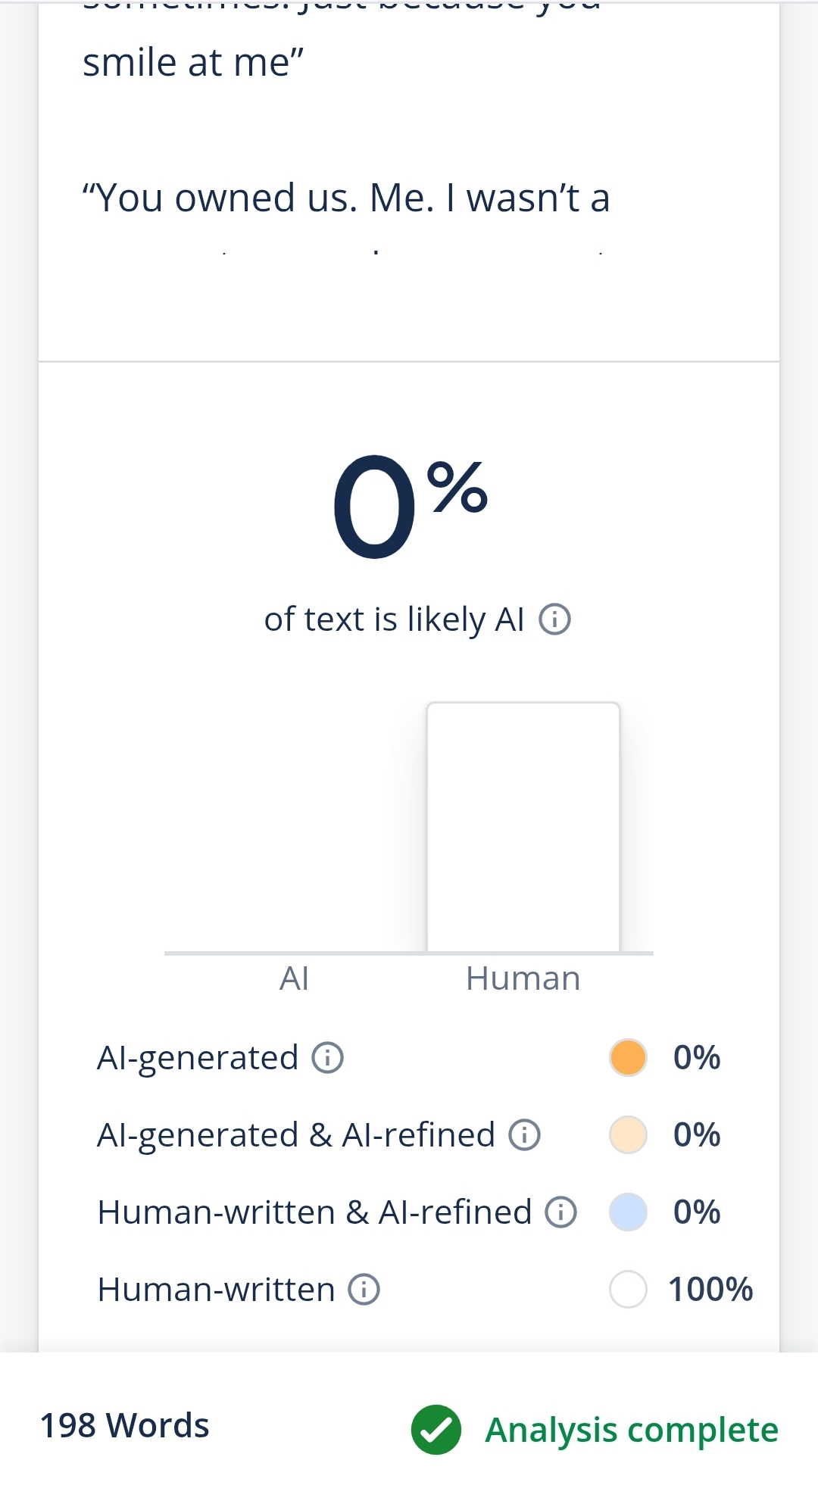
Task: Click the AI-generated 0% value
Action: [x=696, y=1057]
